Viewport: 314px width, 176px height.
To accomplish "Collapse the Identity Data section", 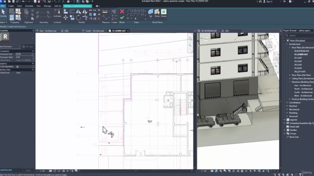I will 33,70.
